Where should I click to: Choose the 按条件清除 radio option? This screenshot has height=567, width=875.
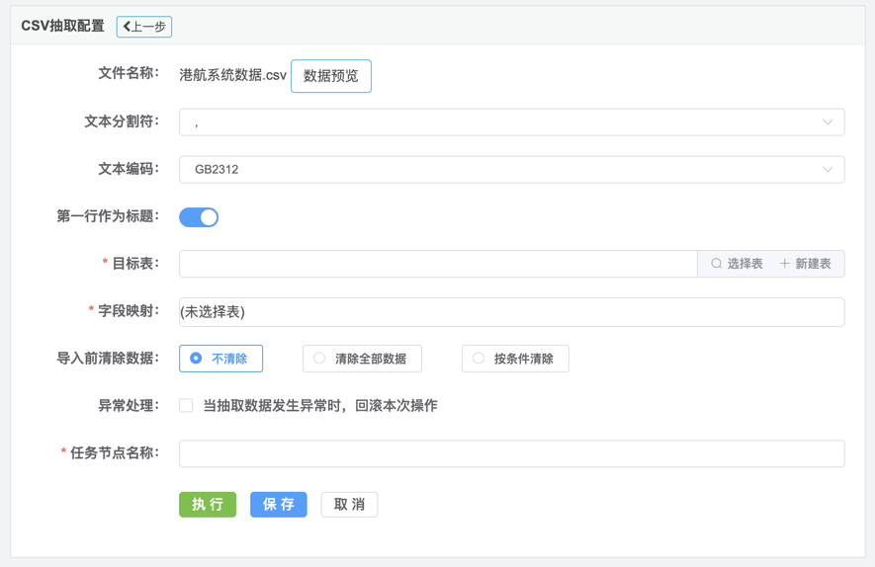point(514,359)
